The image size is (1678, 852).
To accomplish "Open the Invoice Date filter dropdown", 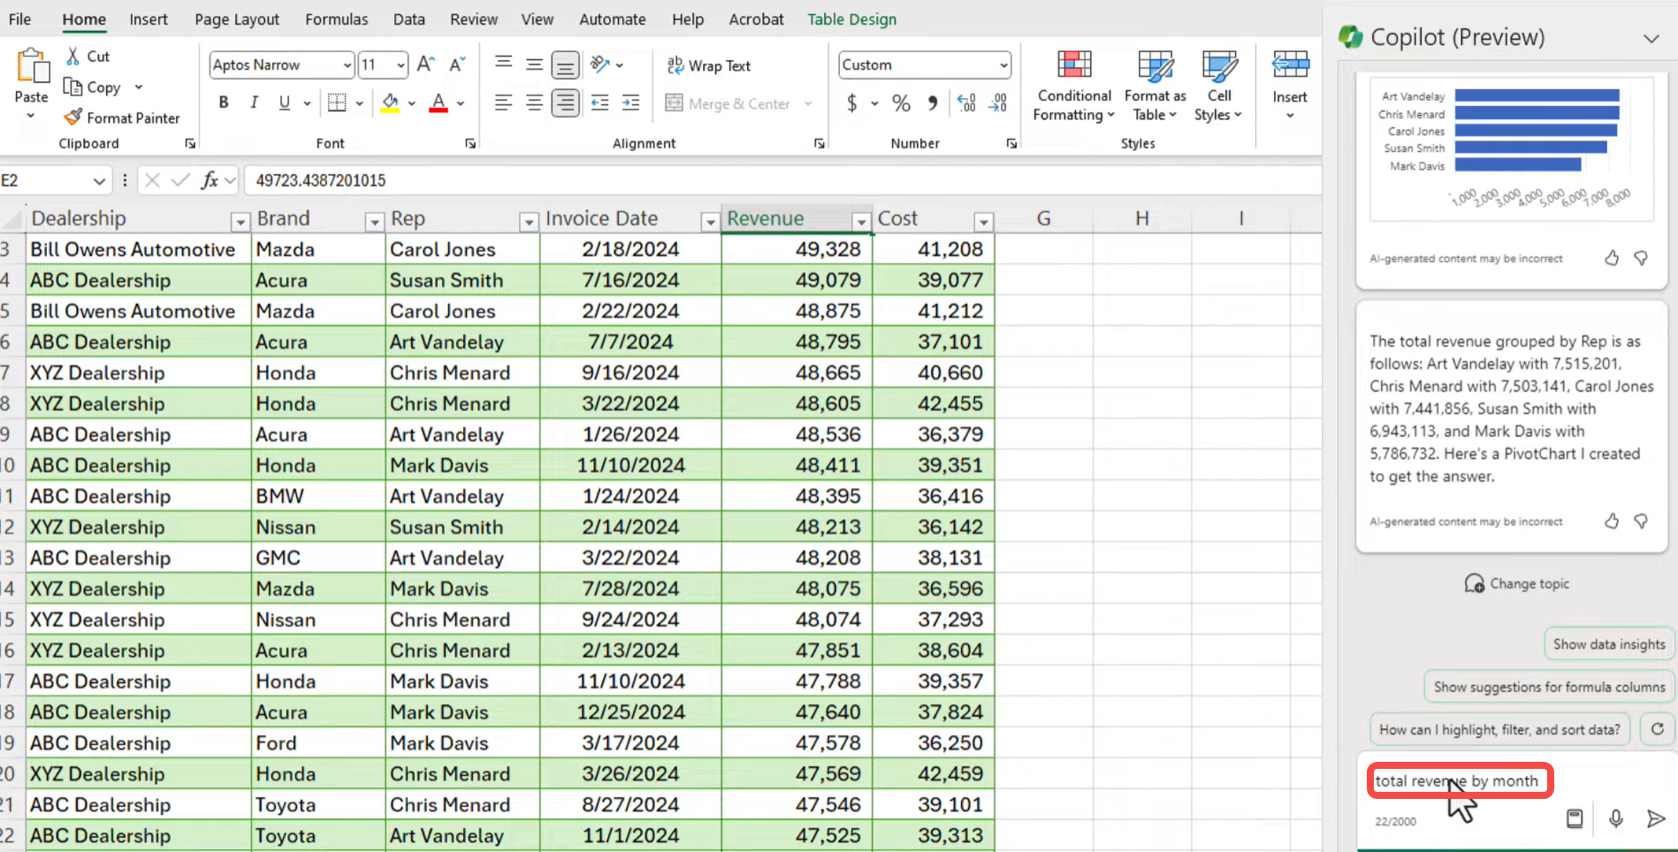I will (709, 222).
